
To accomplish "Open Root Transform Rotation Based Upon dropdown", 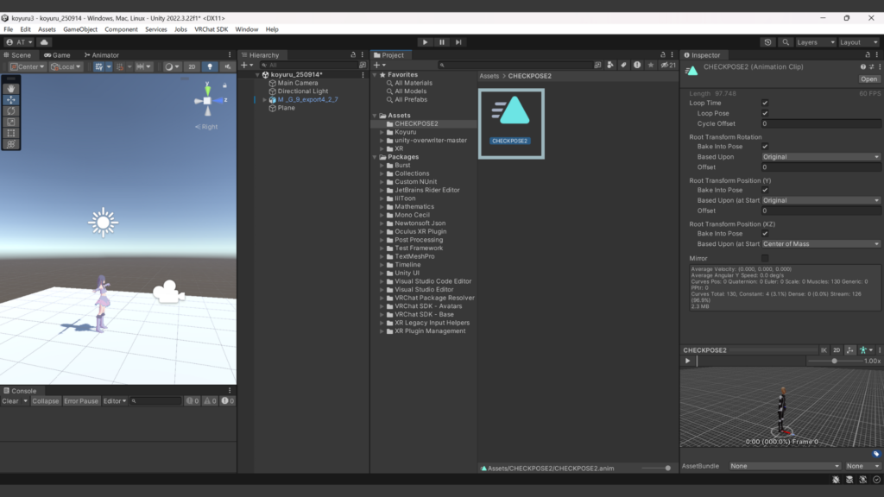I will click(820, 157).
